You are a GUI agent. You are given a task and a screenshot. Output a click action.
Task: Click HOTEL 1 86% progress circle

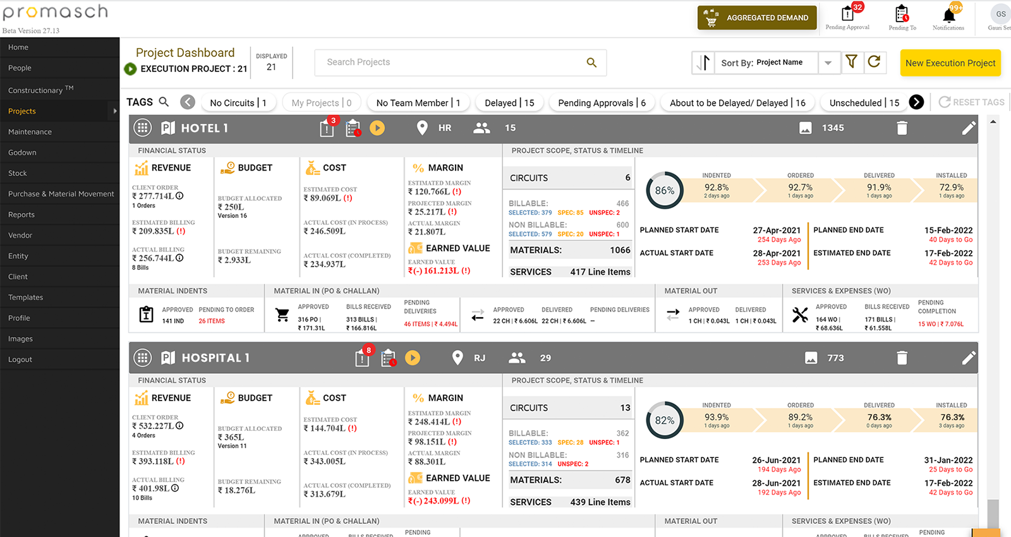pyautogui.click(x=665, y=190)
